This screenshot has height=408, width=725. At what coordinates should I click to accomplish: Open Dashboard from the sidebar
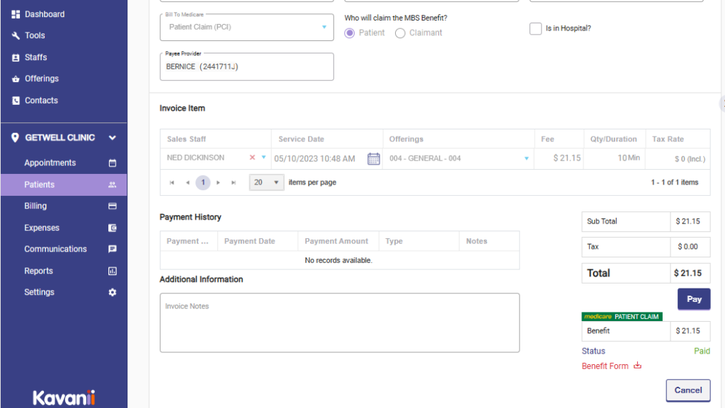click(x=44, y=14)
